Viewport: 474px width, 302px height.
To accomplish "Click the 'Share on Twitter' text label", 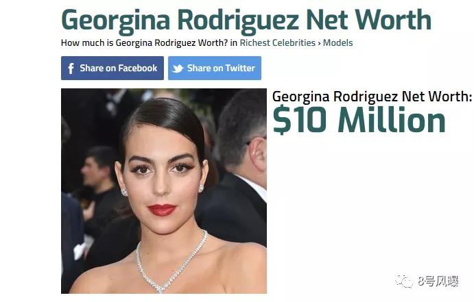I will (x=221, y=68).
